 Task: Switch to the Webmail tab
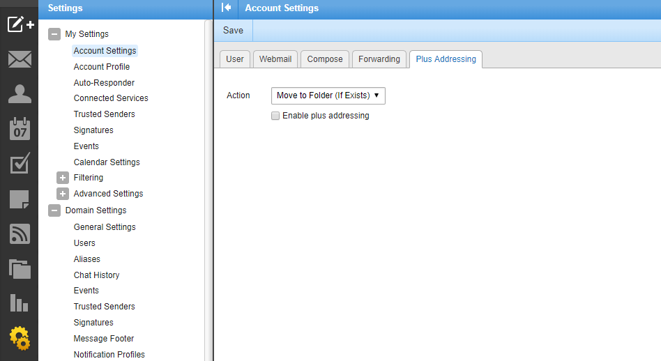tap(275, 59)
